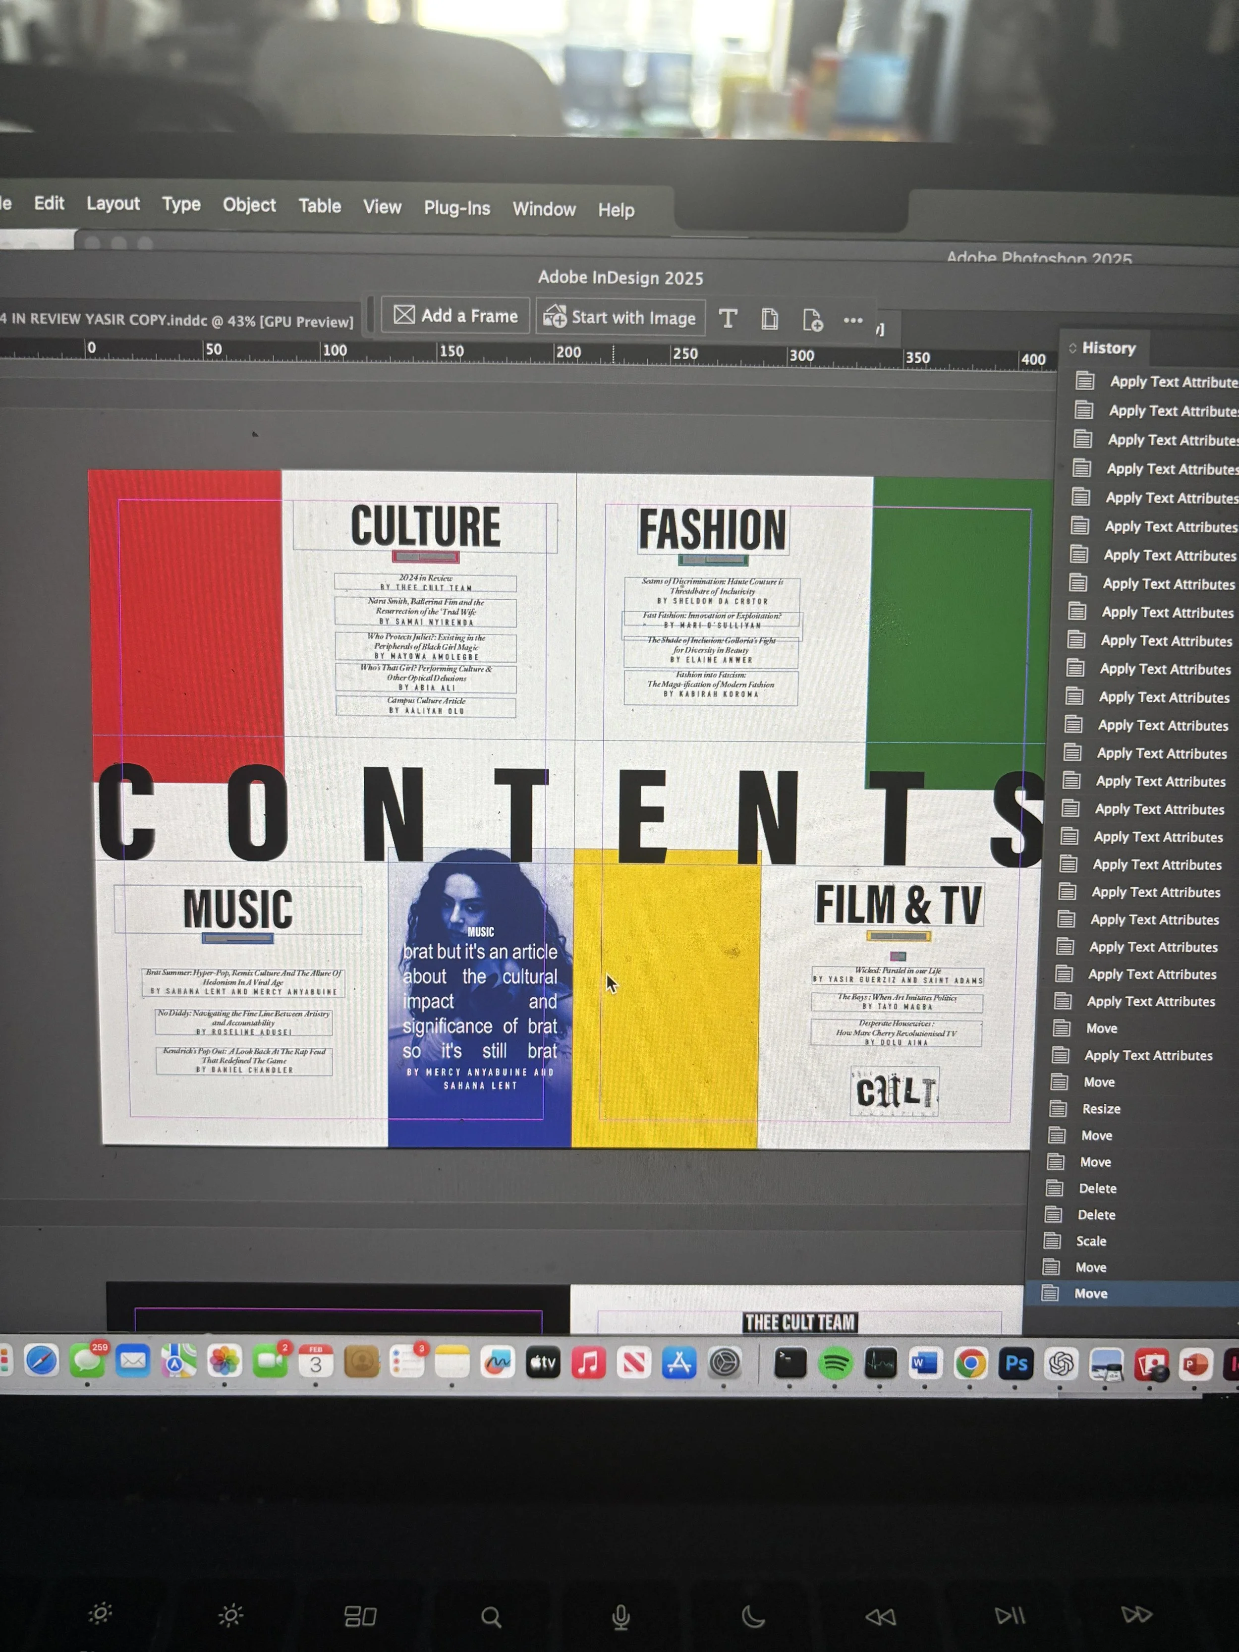Collapse the History panel using its arrows
Screen dimensions: 1239x1652
coord(1072,348)
